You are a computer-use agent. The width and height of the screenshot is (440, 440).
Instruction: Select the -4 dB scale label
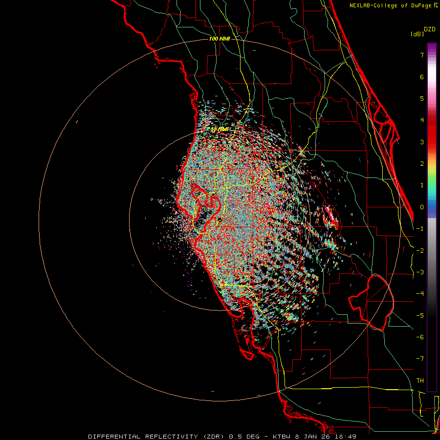click(420, 293)
